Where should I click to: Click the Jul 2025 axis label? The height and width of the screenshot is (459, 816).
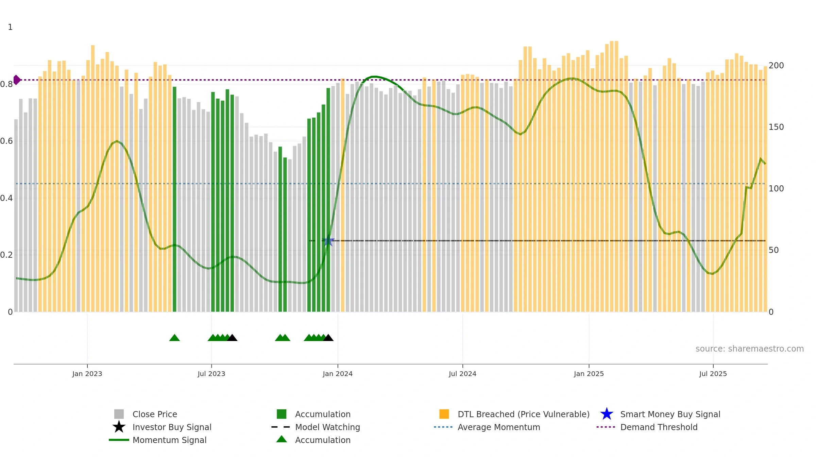tap(713, 374)
